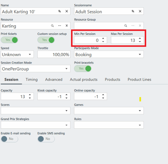Viewport: 168px width, 164px height.
Task: Switch to Product Lines tab
Action: point(139,79)
